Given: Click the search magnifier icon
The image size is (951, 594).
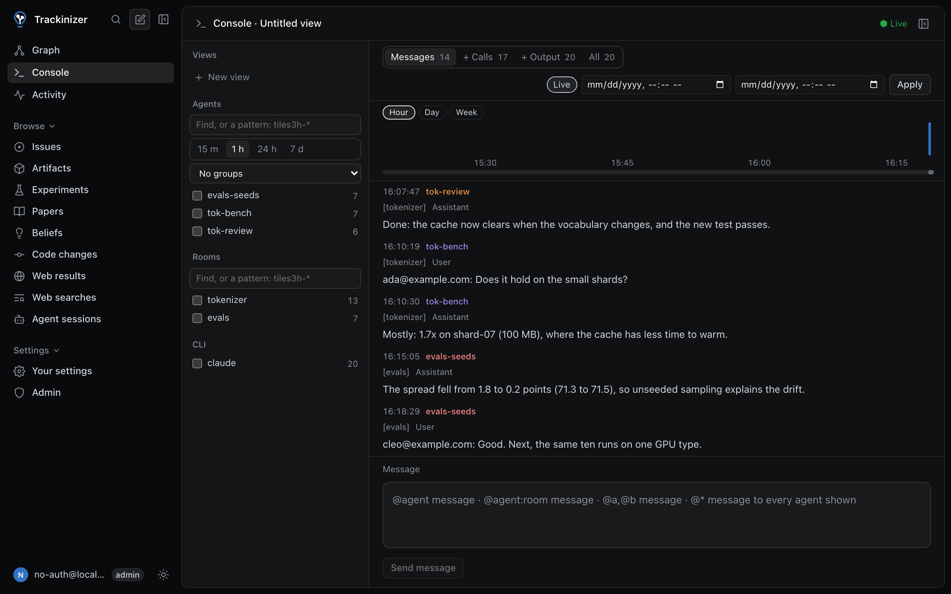Looking at the screenshot, I should tap(116, 19).
